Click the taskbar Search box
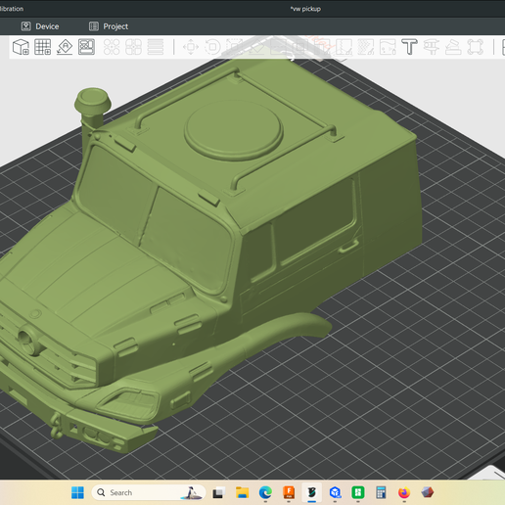 tap(149, 492)
